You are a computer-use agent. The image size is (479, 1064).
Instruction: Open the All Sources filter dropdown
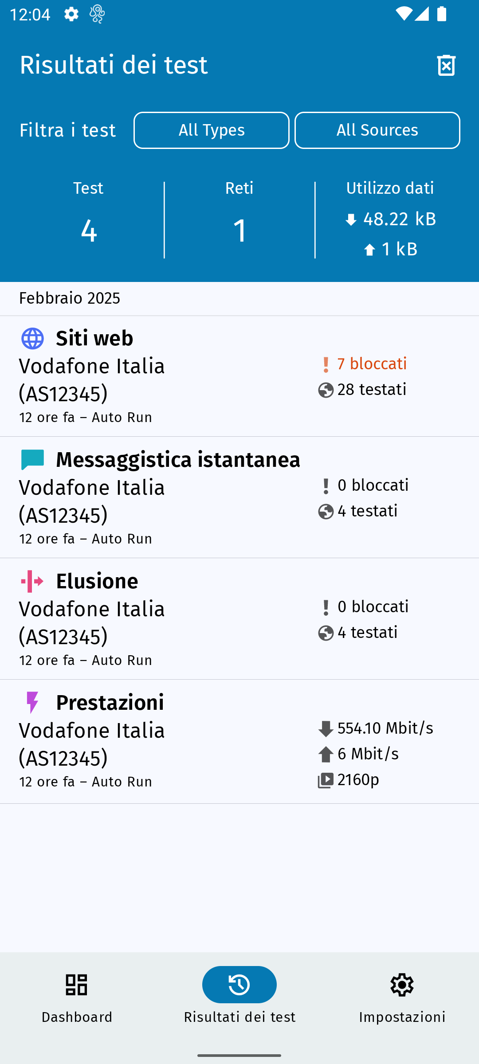tap(377, 130)
